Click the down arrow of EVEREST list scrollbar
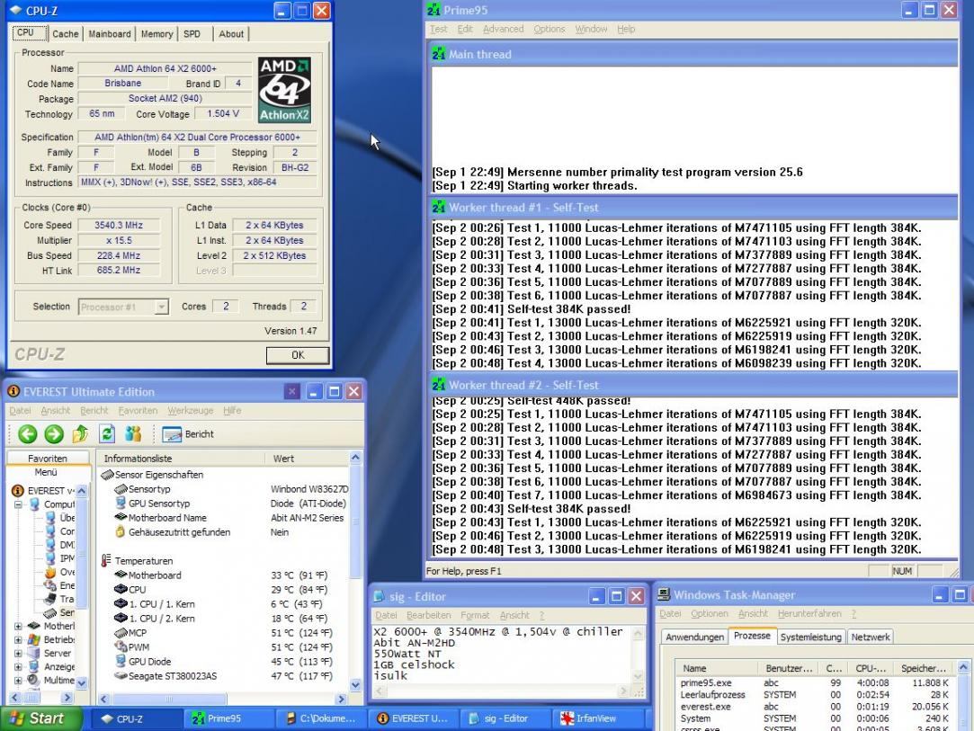Image resolution: width=974 pixels, height=731 pixels. pos(355,685)
